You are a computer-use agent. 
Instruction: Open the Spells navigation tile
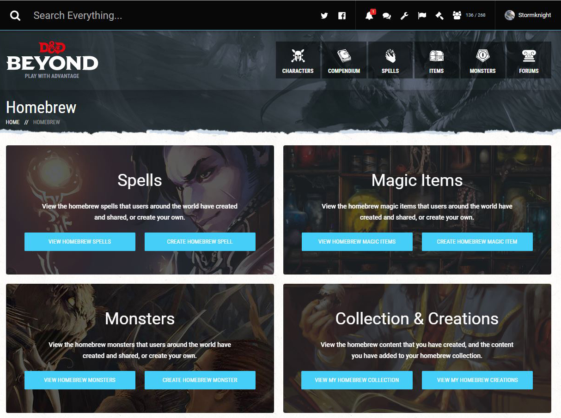(x=390, y=60)
